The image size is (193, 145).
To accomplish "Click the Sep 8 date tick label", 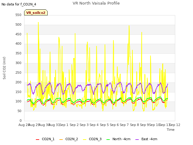I will pyautogui.click(x=134, y=125).
